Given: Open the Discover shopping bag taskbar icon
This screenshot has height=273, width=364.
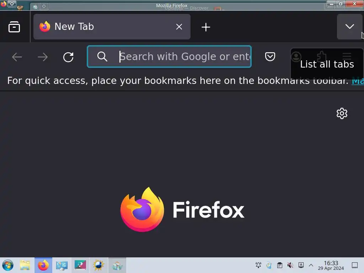Looking at the screenshot, I should pyautogui.click(x=117, y=265).
